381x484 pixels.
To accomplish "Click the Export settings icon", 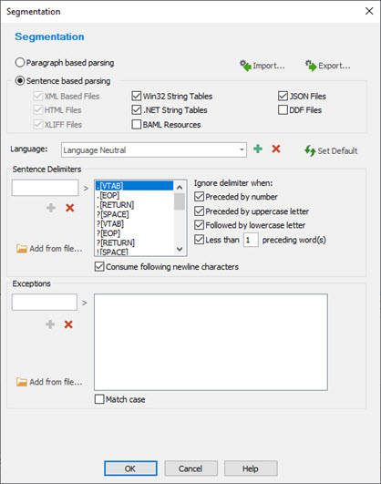I will [x=311, y=66].
